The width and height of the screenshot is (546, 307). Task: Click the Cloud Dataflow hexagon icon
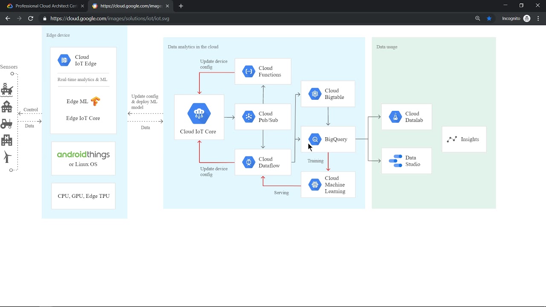tap(249, 162)
